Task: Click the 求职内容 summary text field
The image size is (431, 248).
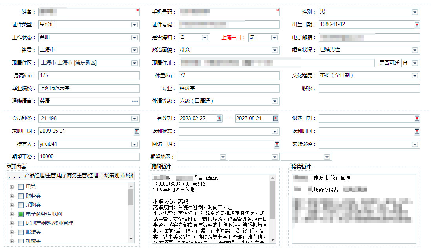Action: coord(71,176)
